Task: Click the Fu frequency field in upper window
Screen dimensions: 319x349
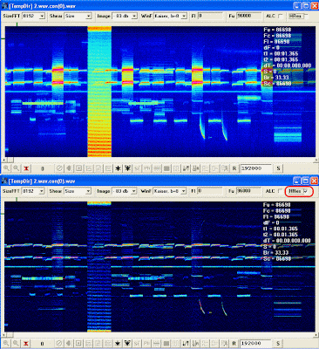Action: pos(248,16)
